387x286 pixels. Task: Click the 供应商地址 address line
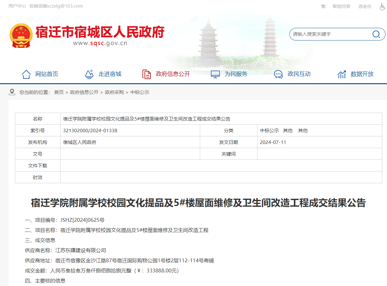click(119, 261)
